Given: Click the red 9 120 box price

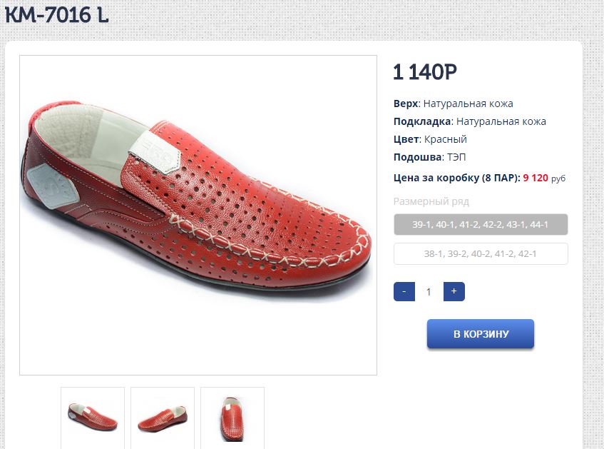Looking at the screenshot, I should click(536, 178).
